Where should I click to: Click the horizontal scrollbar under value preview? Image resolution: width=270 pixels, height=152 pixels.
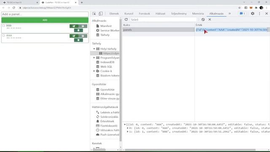[190, 150]
